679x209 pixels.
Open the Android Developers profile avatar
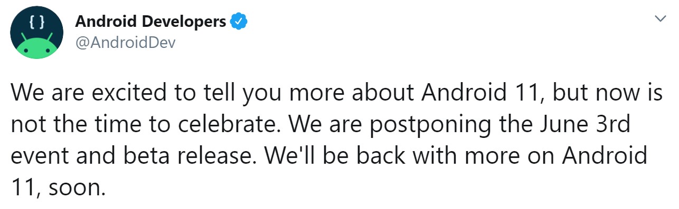(x=36, y=33)
